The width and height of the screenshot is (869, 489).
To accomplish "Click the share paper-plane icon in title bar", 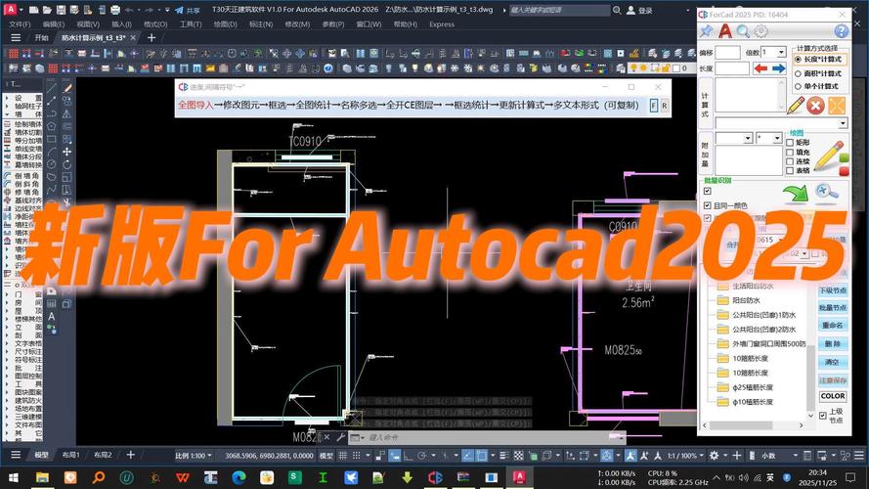I will tap(179, 10).
